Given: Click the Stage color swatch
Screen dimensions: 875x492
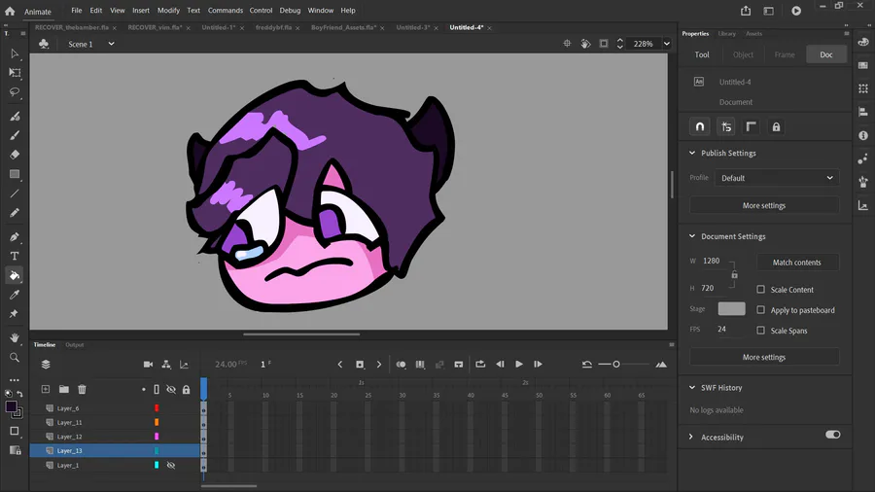Looking at the screenshot, I should pos(731,308).
